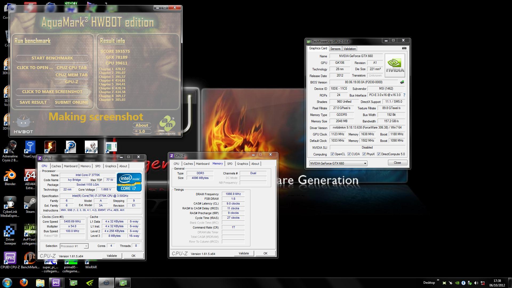The width and height of the screenshot is (512, 288).
Task: Open the AvPTool Predator desktop icon
Action: pyautogui.click(x=29, y=235)
